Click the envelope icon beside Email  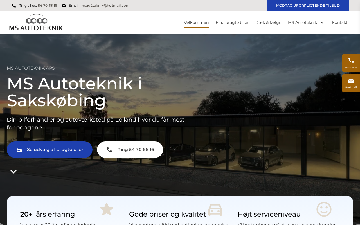pyautogui.click(x=64, y=6)
